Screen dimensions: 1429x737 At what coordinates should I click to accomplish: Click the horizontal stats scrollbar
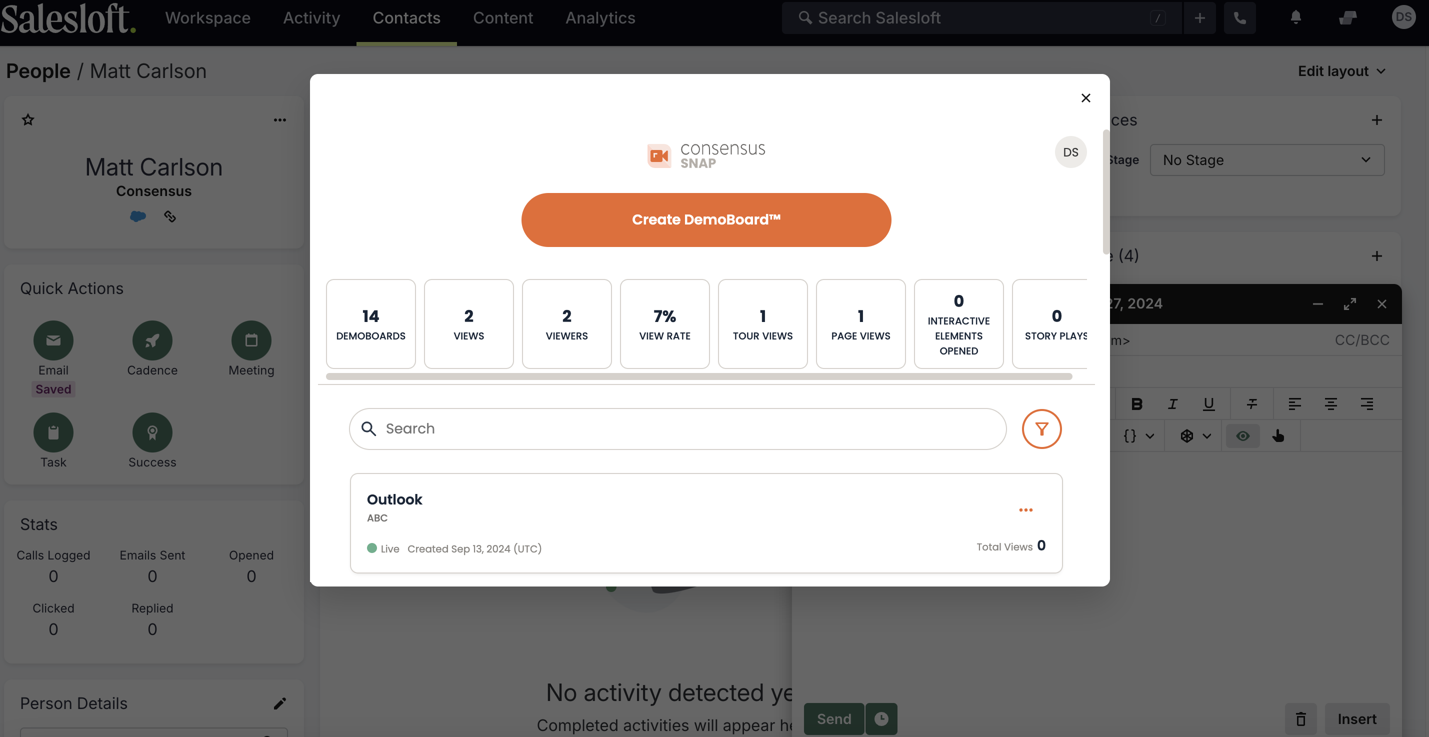(698, 376)
